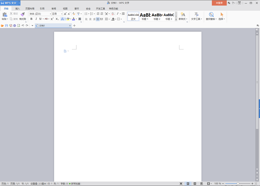Apply the 标题 1 heading style
Image resolution: width=260 pixels, height=186 pixels.
145,16
